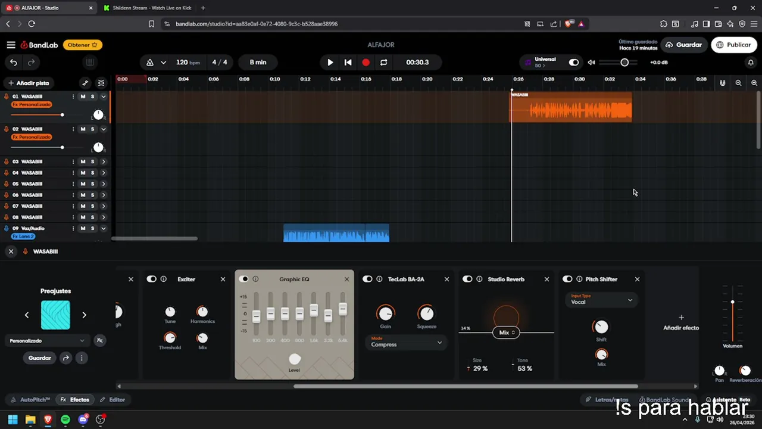
Task: Click the collapse tracks icon
Action: [x=101, y=83]
